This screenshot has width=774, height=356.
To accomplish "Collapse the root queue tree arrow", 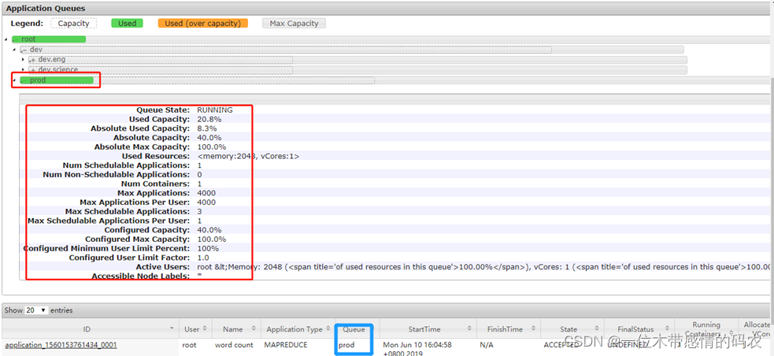I will tap(6, 39).
